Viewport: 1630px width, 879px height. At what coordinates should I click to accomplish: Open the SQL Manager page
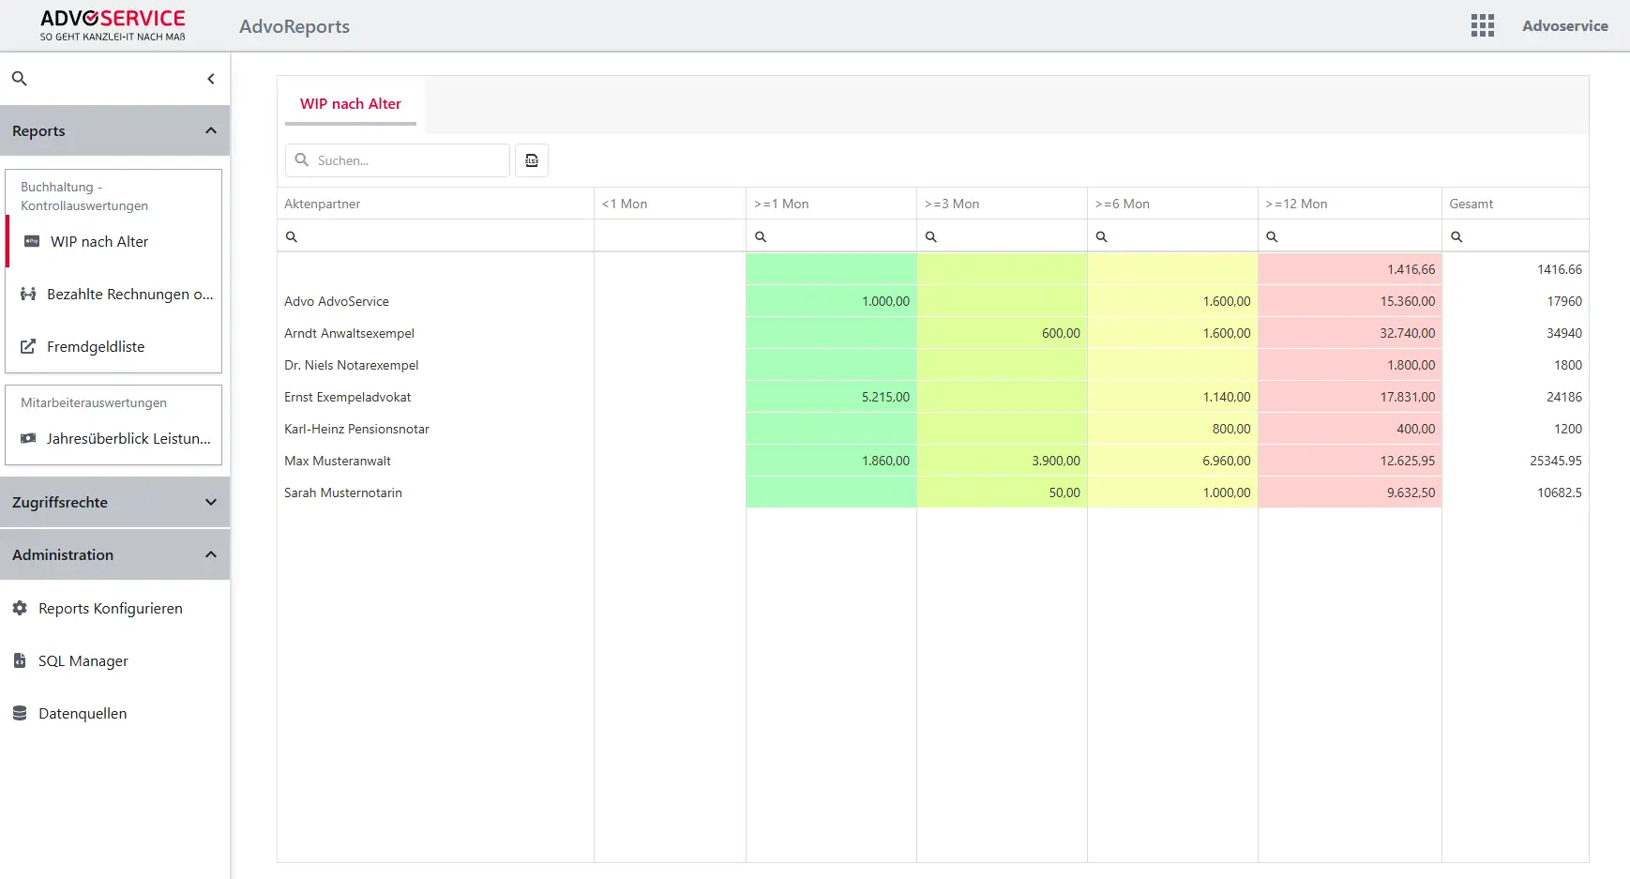(83, 660)
